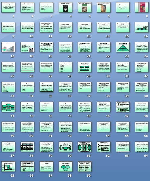Select slide 23 with the pyramid diagram
The height and width of the screenshot is (181, 150).
tap(123, 47)
